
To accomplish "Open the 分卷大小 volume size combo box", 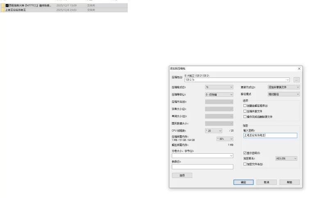I will pyautogui.click(x=203, y=155).
